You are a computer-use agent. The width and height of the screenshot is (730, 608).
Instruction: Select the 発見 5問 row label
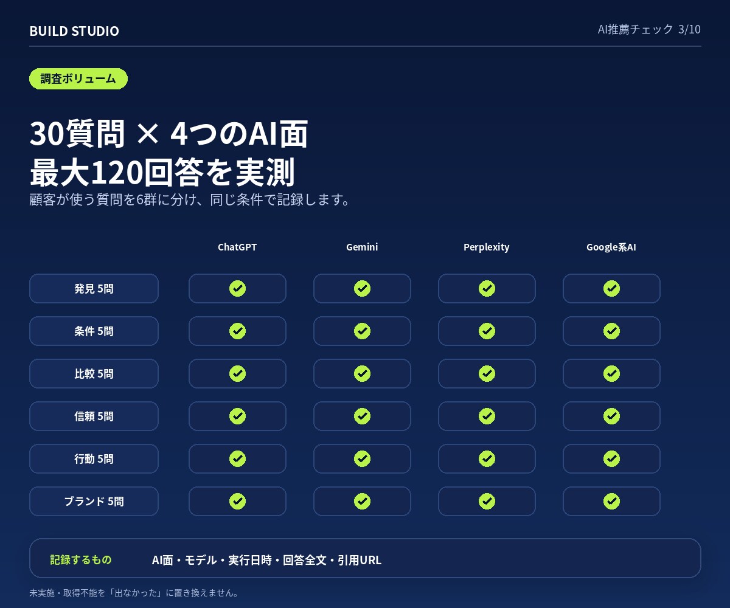[x=94, y=288]
